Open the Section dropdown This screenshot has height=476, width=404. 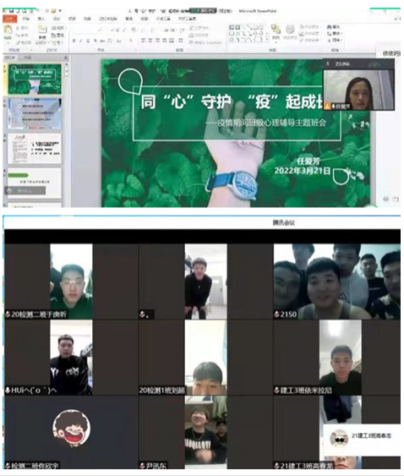[x=57, y=42]
